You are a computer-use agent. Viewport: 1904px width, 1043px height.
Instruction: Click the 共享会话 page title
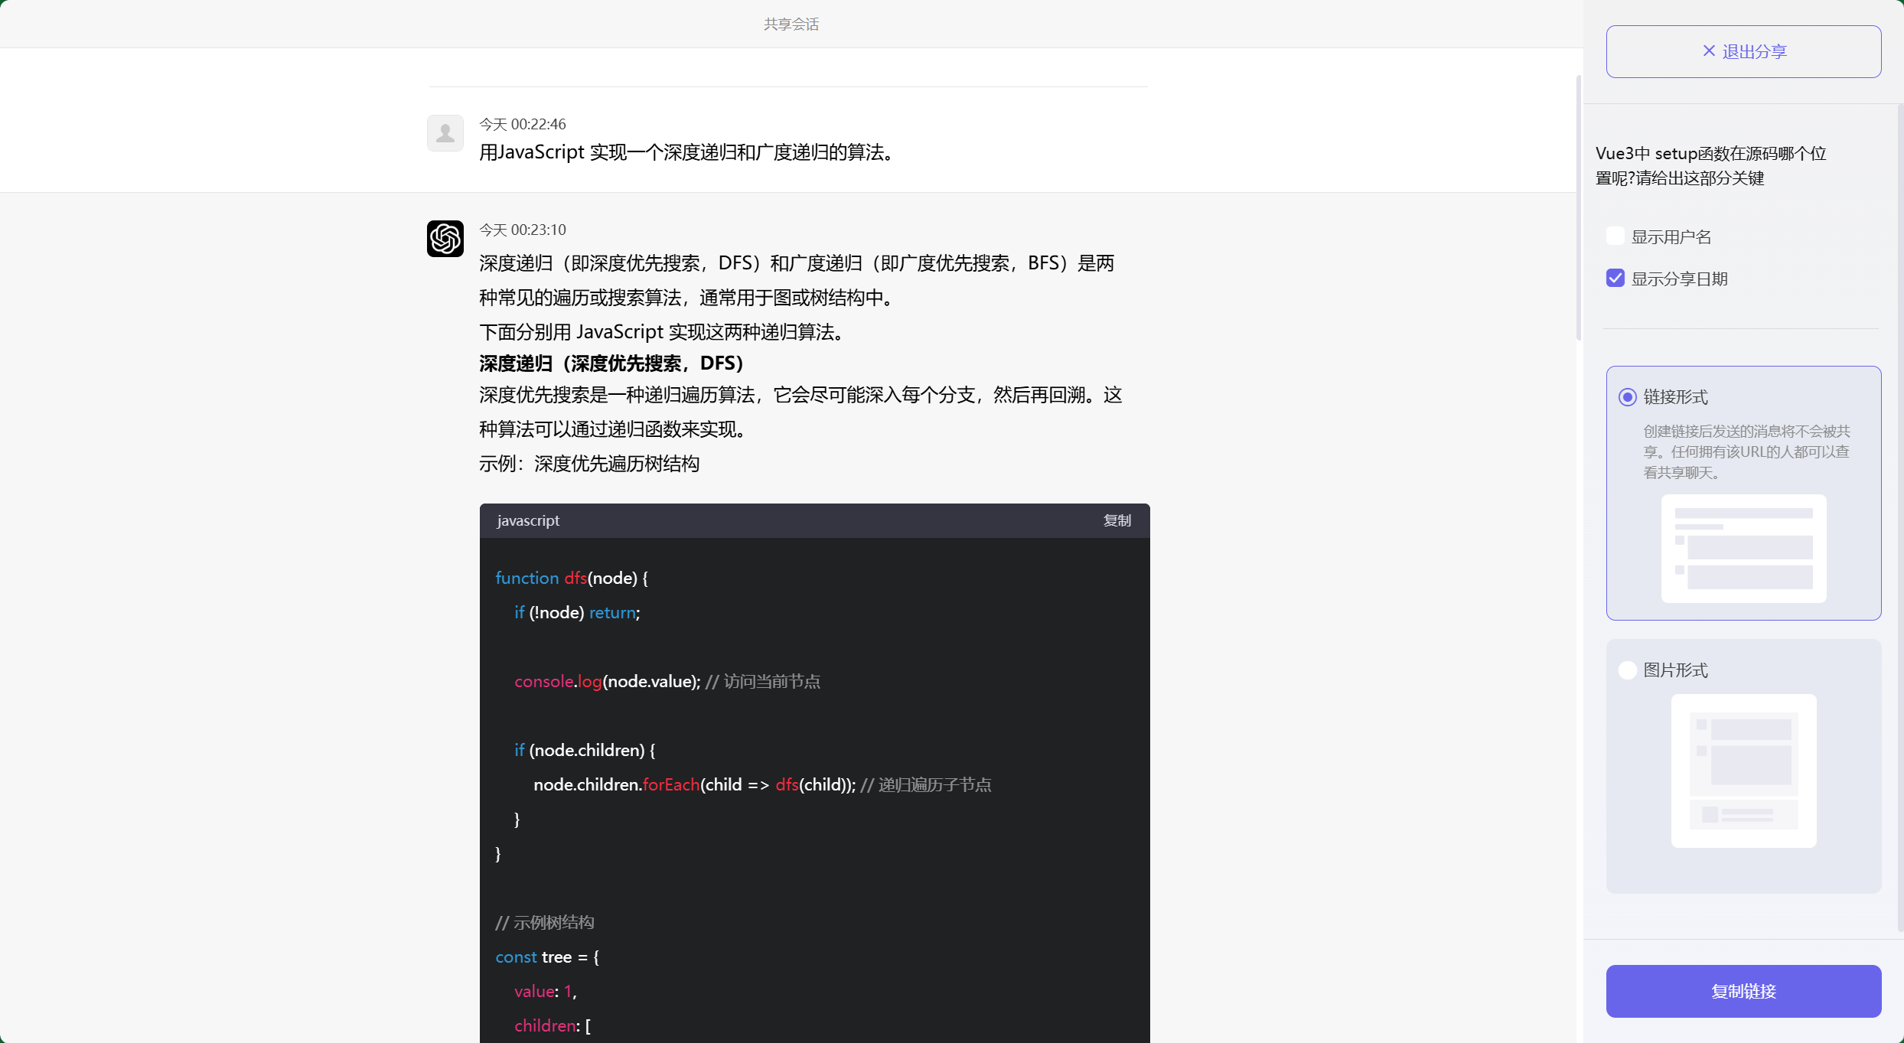point(790,24)
